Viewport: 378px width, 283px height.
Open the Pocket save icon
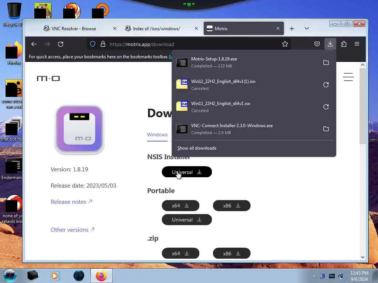tap(317, 44)
